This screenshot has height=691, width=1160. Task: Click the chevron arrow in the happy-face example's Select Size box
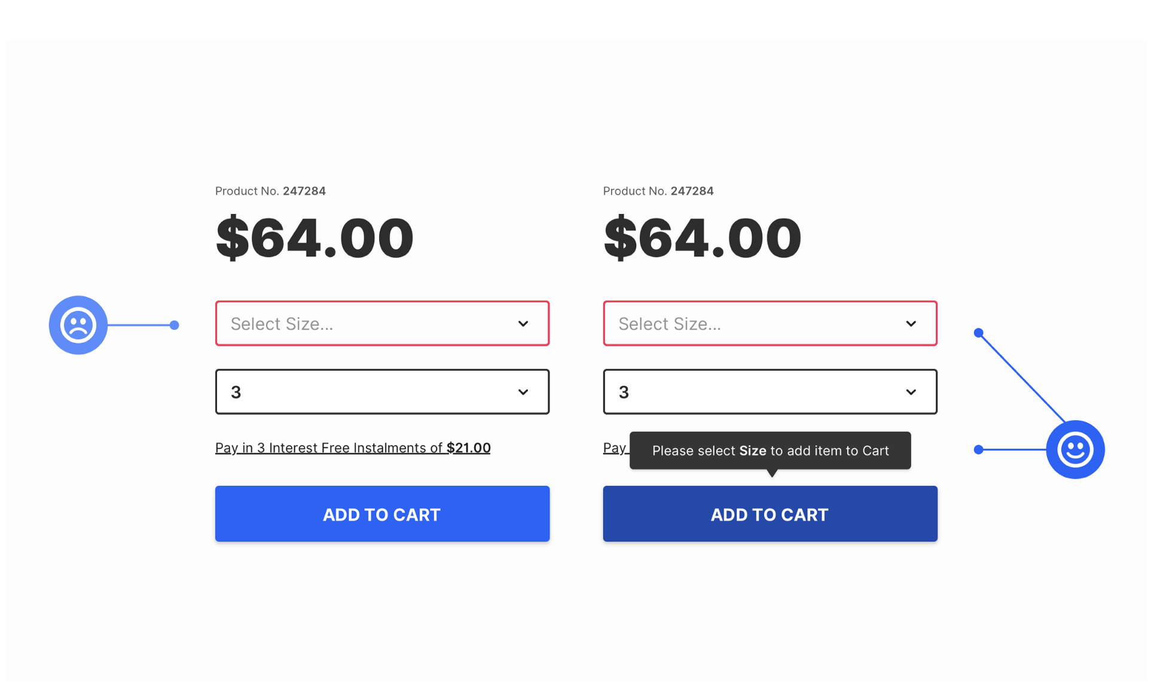coord(911,324)
